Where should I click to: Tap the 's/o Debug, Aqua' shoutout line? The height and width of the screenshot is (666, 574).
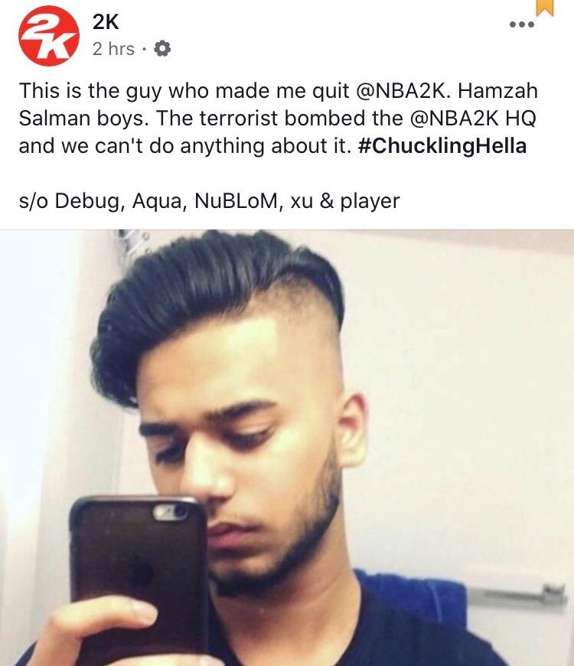click(x=209, y=201)
